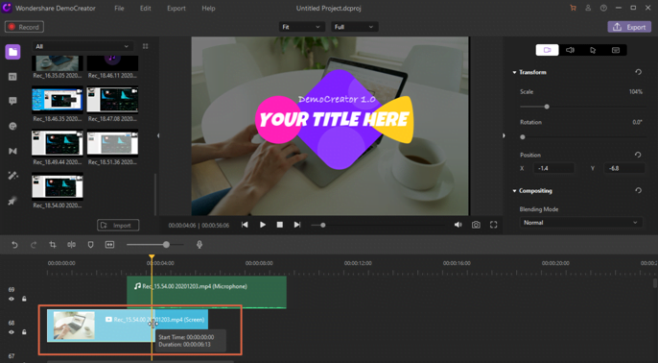The image size is (658, 363).
Task: Hide track 69 with eye icon
Action: pos(12,299)
